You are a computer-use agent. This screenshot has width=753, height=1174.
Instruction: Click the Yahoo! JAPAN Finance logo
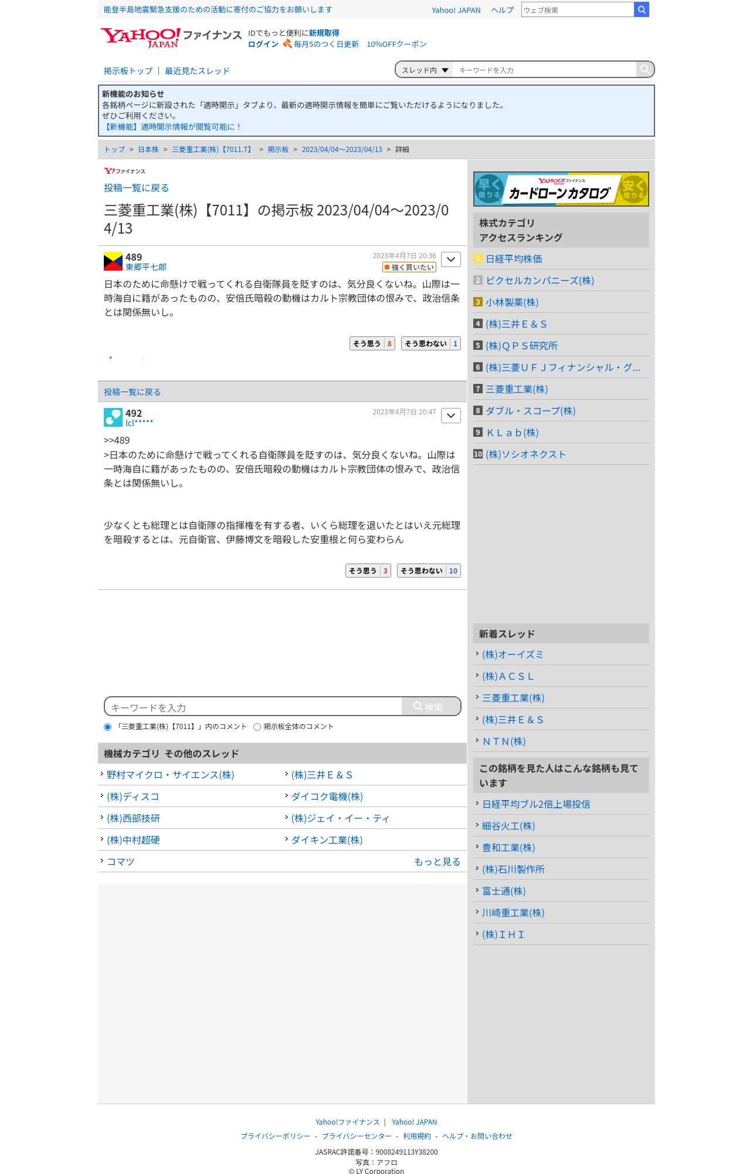pos(171,38)
